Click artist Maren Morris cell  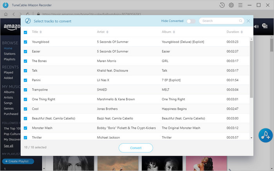(x=106, y=61)
